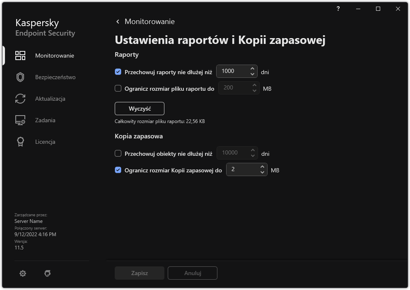
Task: Go back using the Monitorowanie chevron
Action: [x=117, y=21]
